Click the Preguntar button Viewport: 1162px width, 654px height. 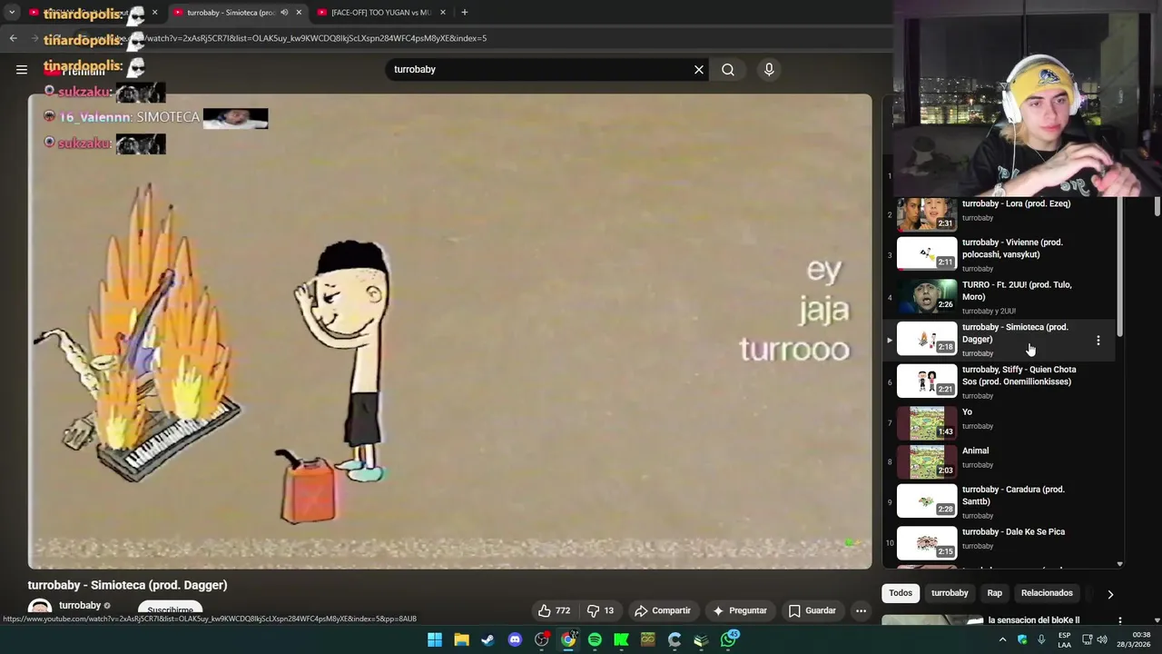[740, 610]
